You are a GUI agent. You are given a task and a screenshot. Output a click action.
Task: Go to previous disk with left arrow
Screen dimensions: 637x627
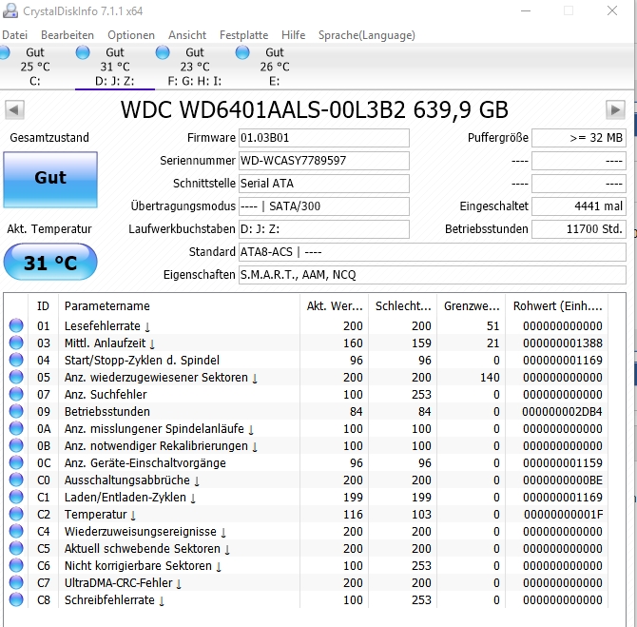(14, 109)
